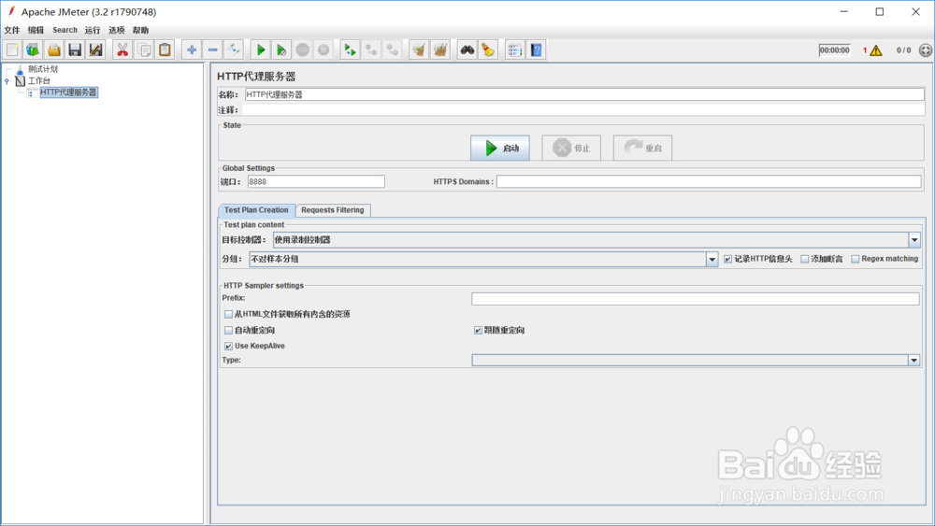The image size is (935, 526).
Task: Click the 00:00:00 elapsed time display
Action: coord(834,50)
